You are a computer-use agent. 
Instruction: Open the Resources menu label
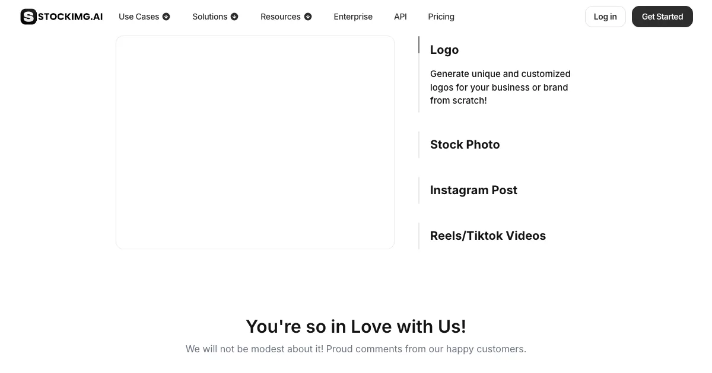coord(280,17)
